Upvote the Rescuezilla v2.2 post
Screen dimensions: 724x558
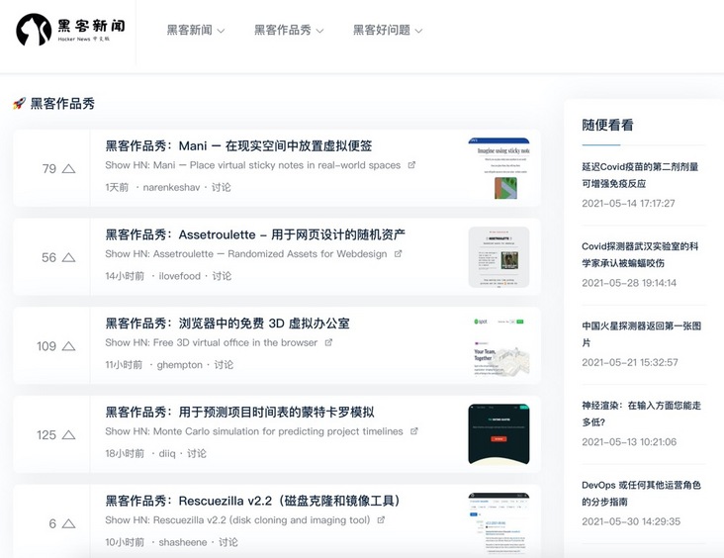click(x=68, y=523)
